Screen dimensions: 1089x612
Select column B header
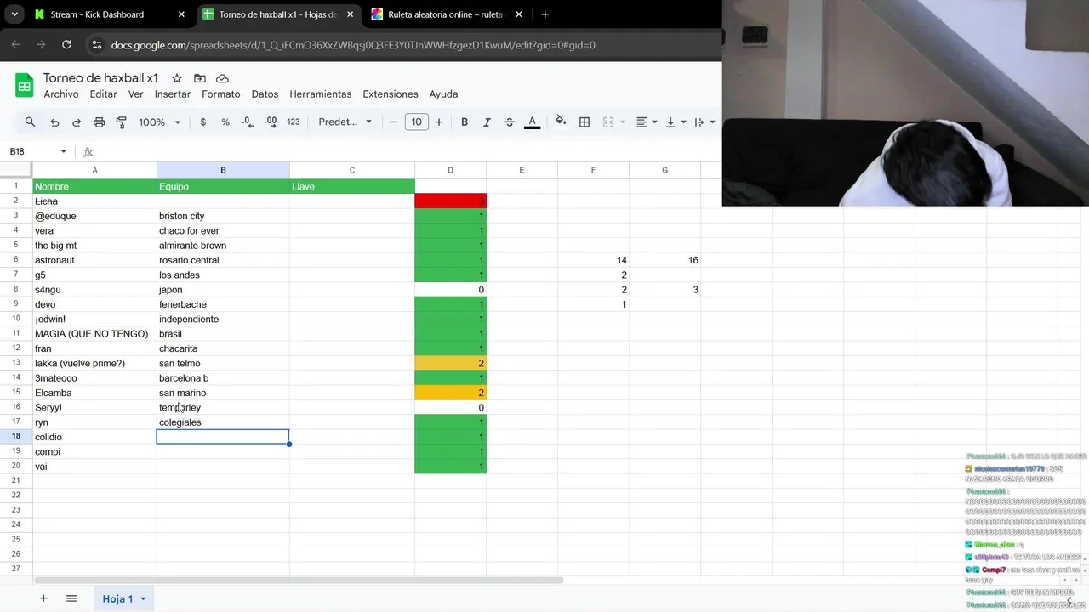pos(223,170)
